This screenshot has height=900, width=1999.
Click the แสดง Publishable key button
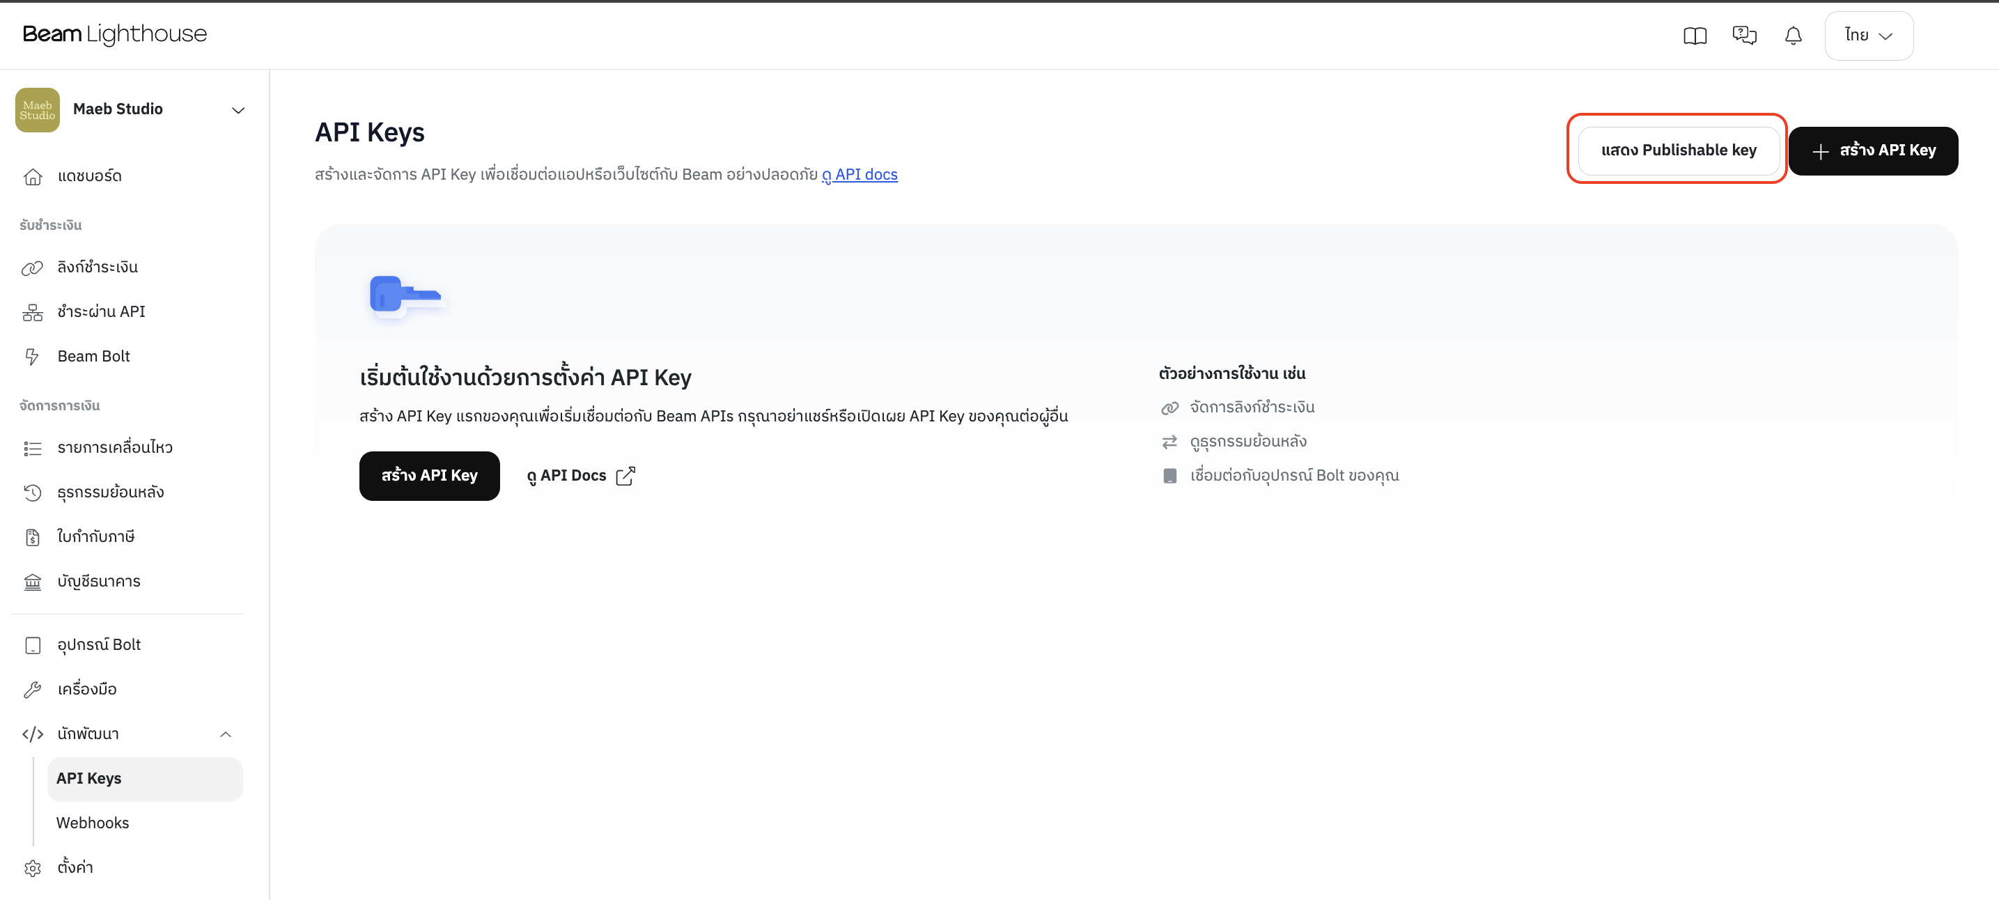[1679, 150]
